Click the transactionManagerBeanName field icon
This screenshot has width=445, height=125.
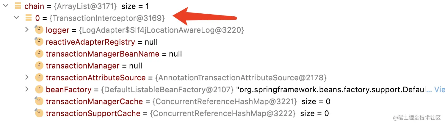(39, 54)
